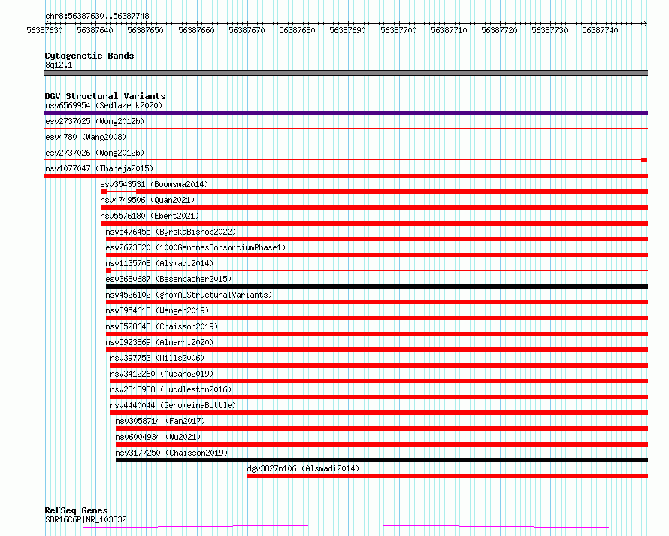This screenshot has width=669, height=536.
Task: Click the red nsv4749506 variant bar
Action: [374, 207]
